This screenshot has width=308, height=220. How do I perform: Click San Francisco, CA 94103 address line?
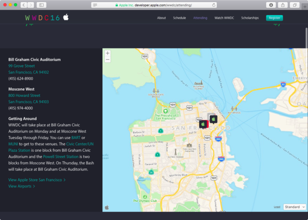pos(29,102)
